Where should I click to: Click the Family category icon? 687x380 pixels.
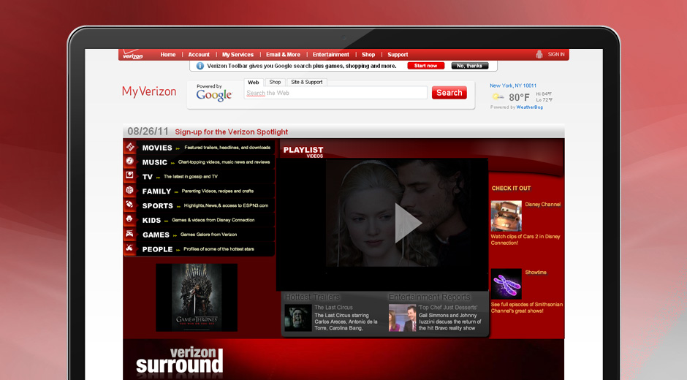click(130, 190)
